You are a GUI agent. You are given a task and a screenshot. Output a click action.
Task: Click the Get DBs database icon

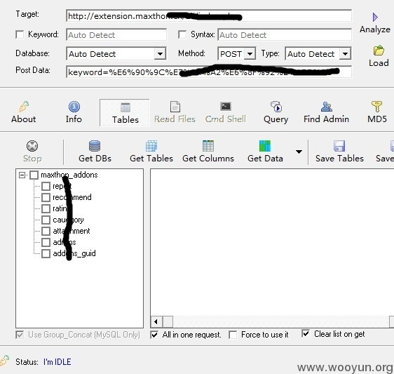[x=95, y=146]
